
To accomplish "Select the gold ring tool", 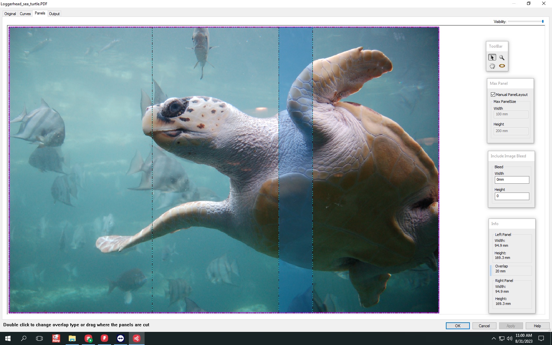I will 502,66.
